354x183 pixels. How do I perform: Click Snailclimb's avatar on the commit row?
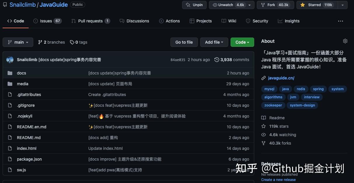(10, 59)
